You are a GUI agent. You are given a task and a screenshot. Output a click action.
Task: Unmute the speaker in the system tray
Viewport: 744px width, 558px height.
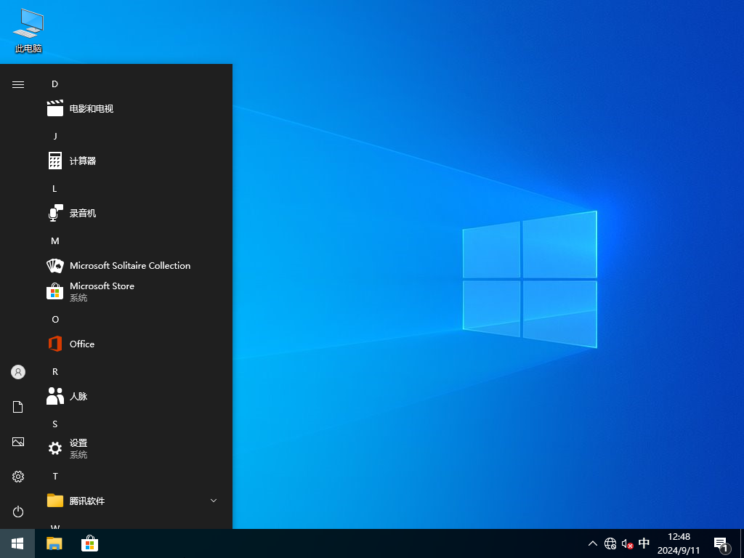(626, 543)
